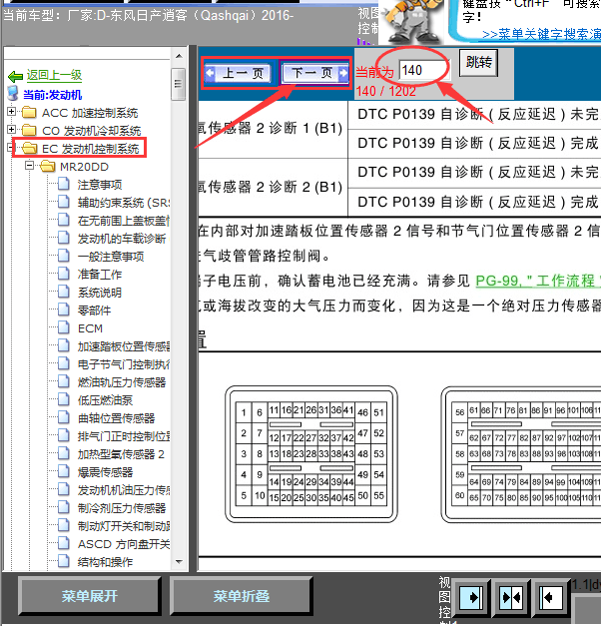
Task: Go to next page with 下一页
Action: click(315, 73)
